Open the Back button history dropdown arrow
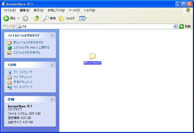Viewport: 194px width, 133px height. point(18,18)
